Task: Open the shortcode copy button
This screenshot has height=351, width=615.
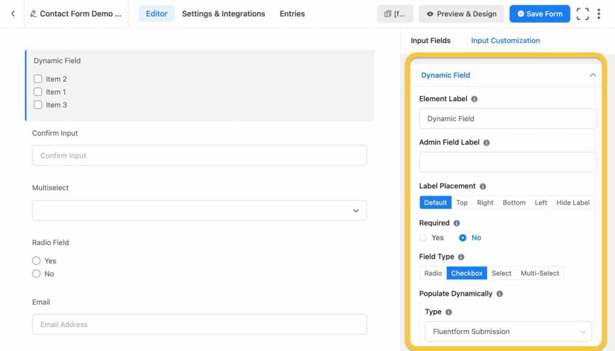Action: point(395,14)
